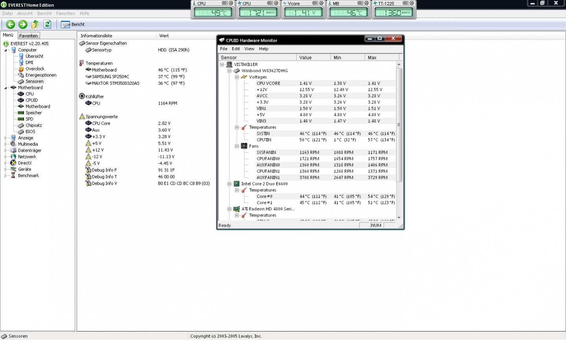This screenshot has width=566, height=340.
Task: Open the Hilfe menu
Action: 84,13
